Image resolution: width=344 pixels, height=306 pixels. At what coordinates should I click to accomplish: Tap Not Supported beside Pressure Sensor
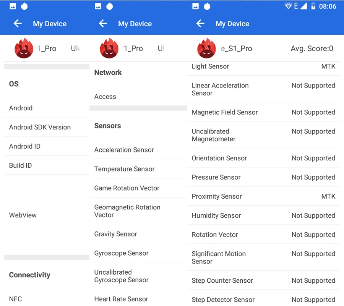point(313,177)
